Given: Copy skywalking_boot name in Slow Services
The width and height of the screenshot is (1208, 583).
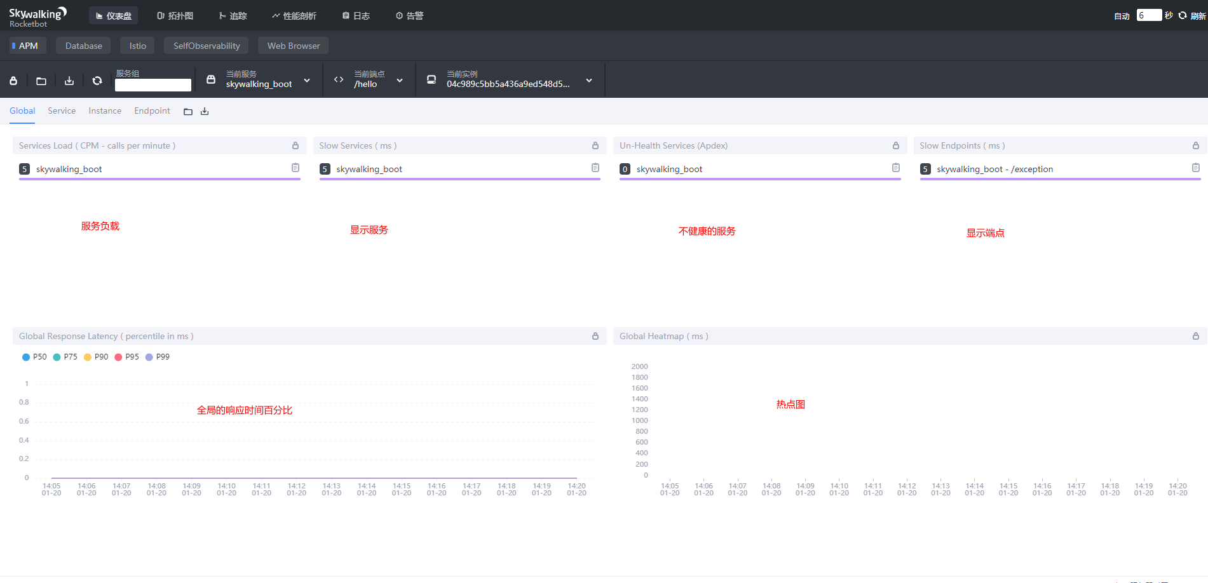Looking at the screenshot, I should click(x=595, y=168).
